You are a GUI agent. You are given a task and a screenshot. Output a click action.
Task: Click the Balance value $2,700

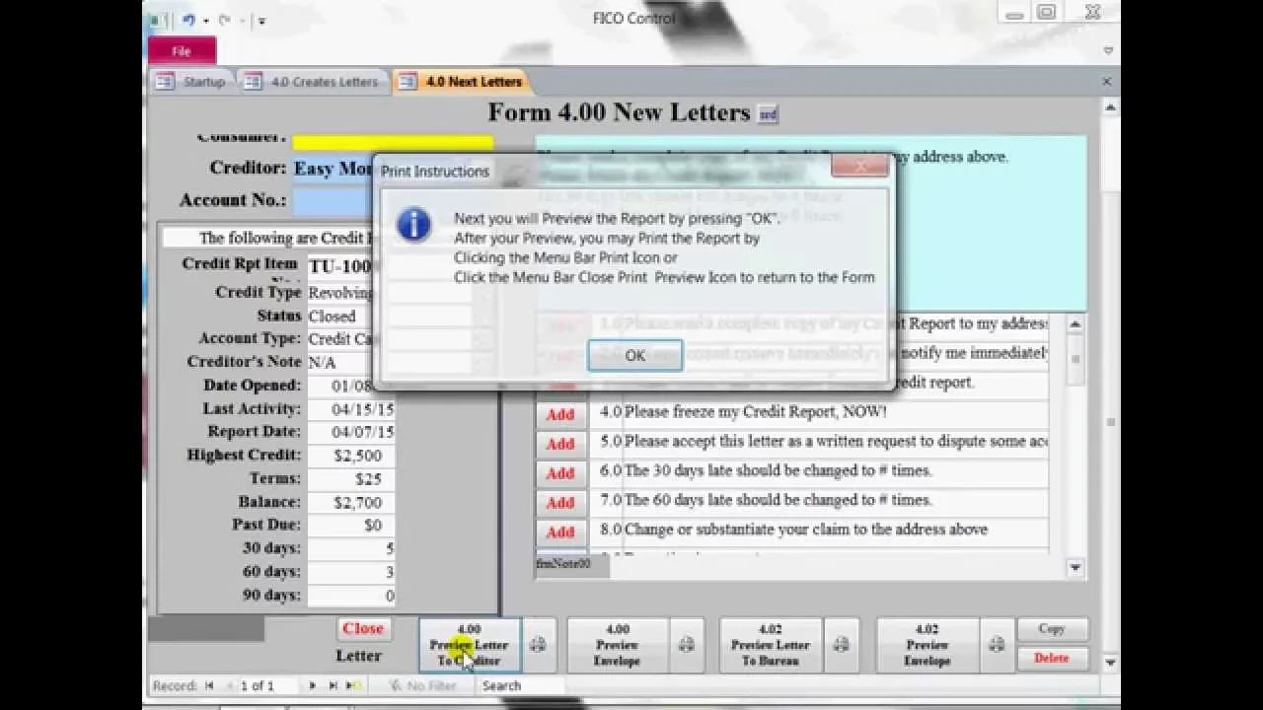[x=351, y=503]
